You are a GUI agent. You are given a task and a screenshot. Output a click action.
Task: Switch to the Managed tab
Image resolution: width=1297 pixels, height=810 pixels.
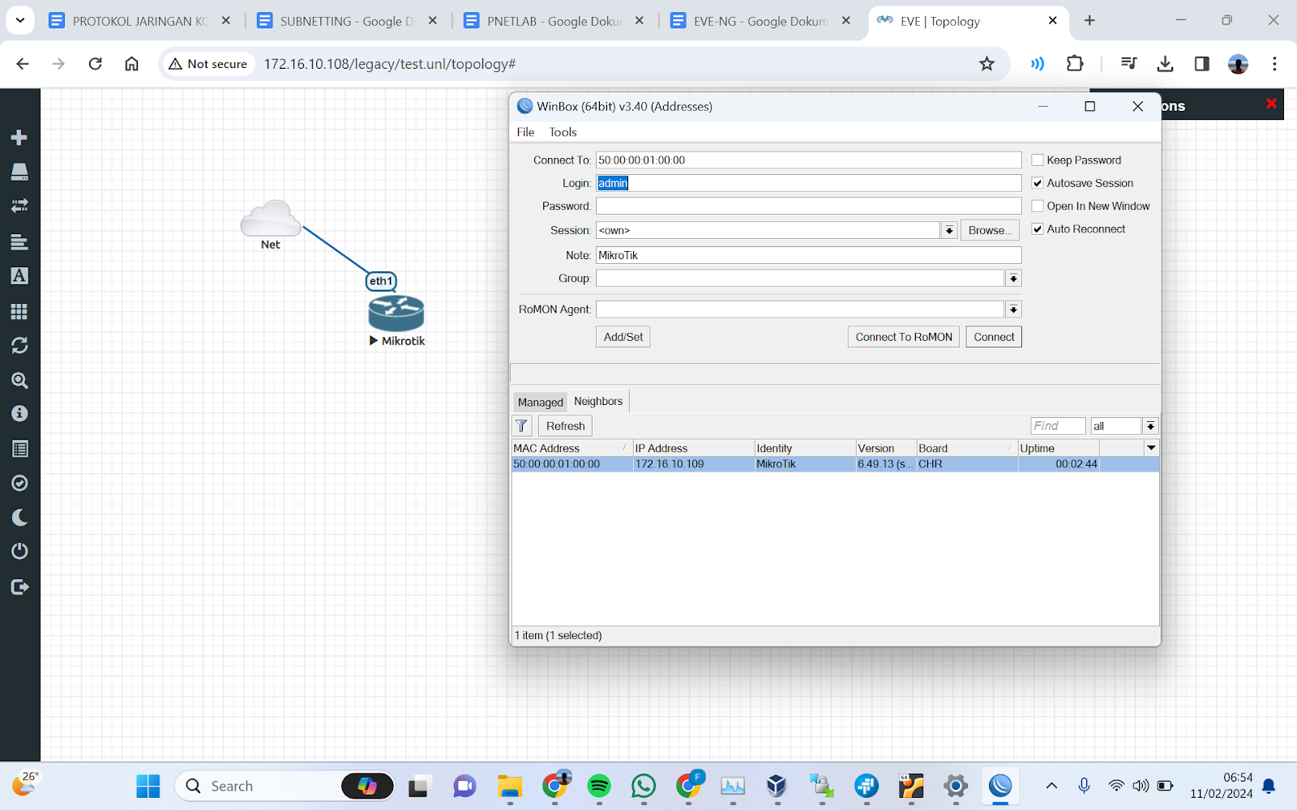coord(540,402)
